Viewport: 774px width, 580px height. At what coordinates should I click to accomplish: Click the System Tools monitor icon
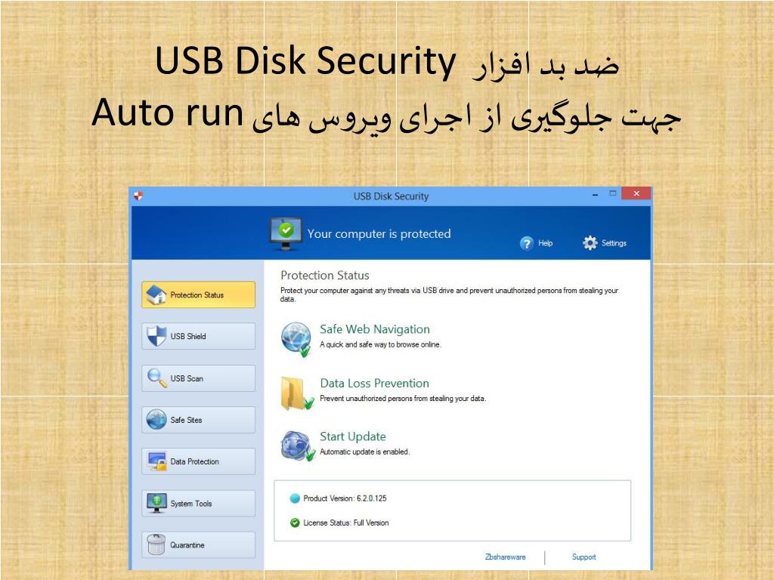click(157, 503)
